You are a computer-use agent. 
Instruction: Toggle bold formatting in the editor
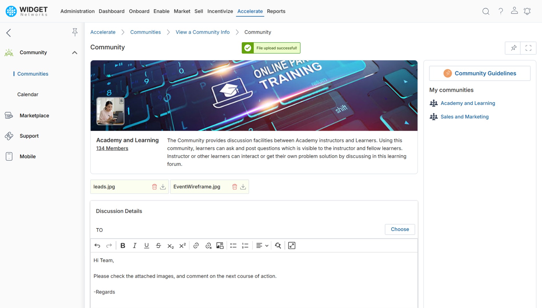(123, 246)
